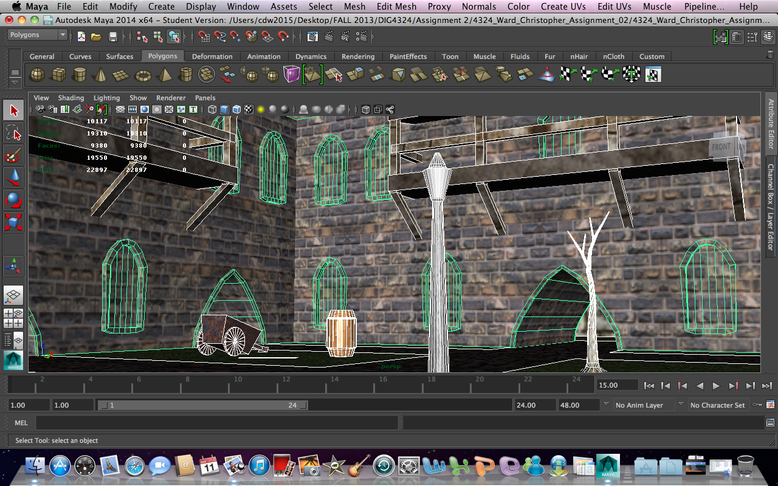Open the Edit Mesh menu
The height and width of the screenshot is (486, 778).
tap(396, 7)
